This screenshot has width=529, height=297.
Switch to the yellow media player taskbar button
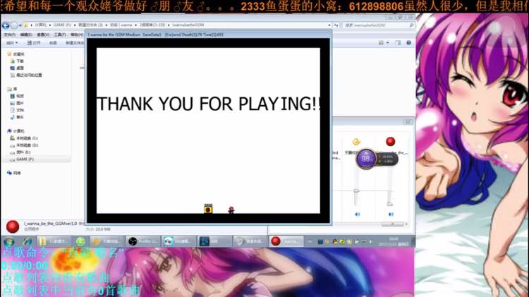[108, 241]
